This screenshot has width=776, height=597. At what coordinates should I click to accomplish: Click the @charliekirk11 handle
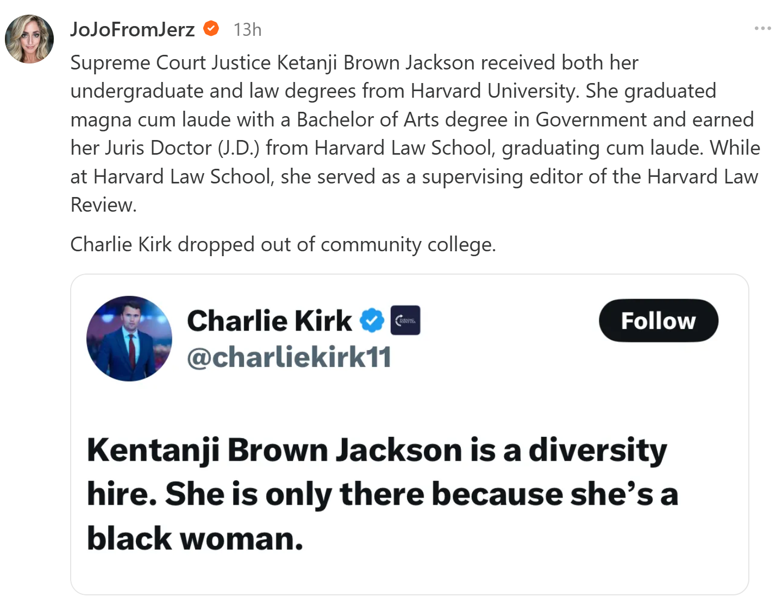click(289, 357)
